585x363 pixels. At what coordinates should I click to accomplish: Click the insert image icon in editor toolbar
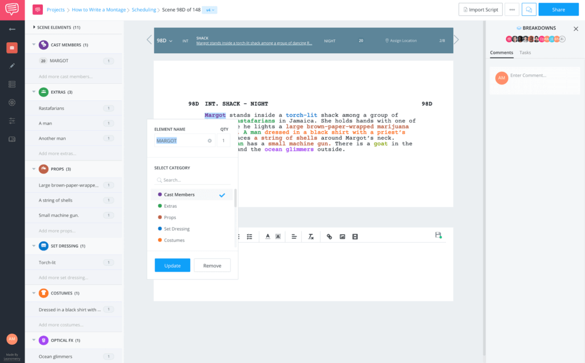tap(342, 236)
